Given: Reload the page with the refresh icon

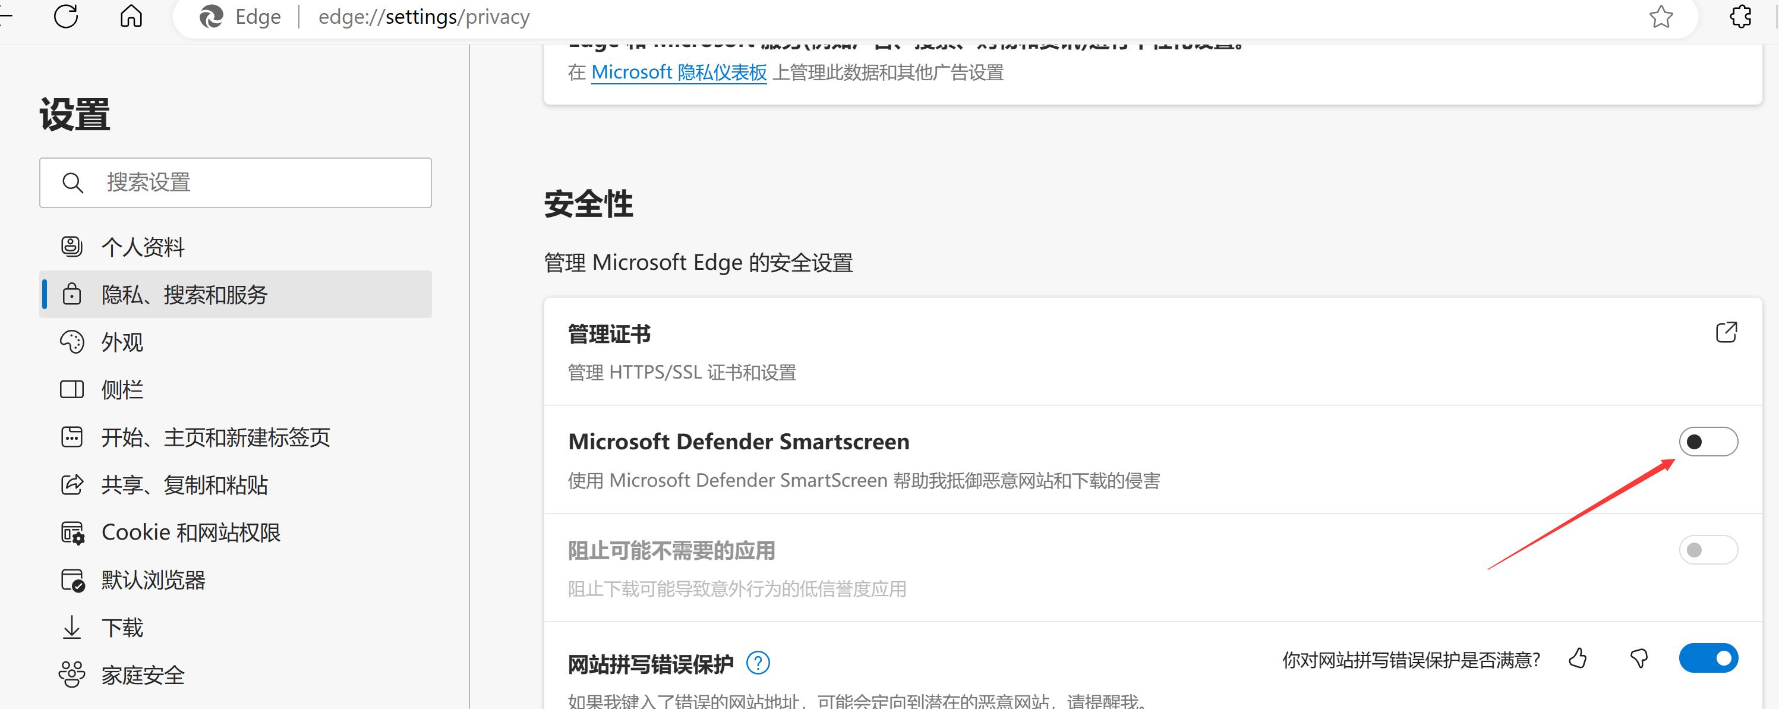Looking at the screenshot, I should click(65, 16).
